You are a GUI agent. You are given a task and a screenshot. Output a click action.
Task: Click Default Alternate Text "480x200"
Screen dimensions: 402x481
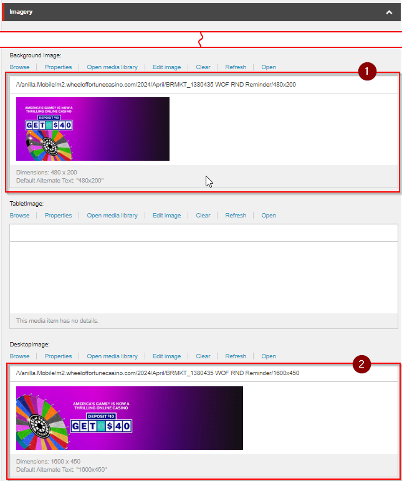60,181
